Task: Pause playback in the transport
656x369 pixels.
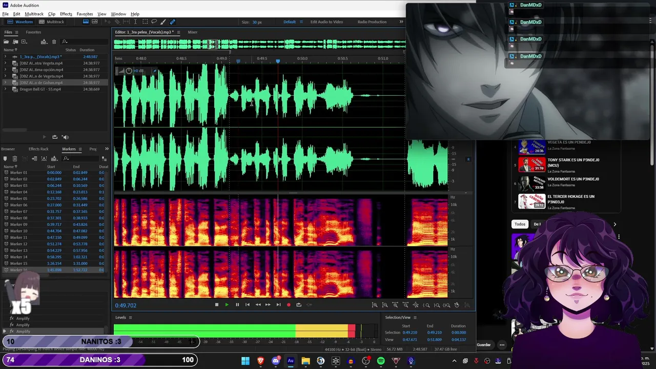Action: [237, 304]
